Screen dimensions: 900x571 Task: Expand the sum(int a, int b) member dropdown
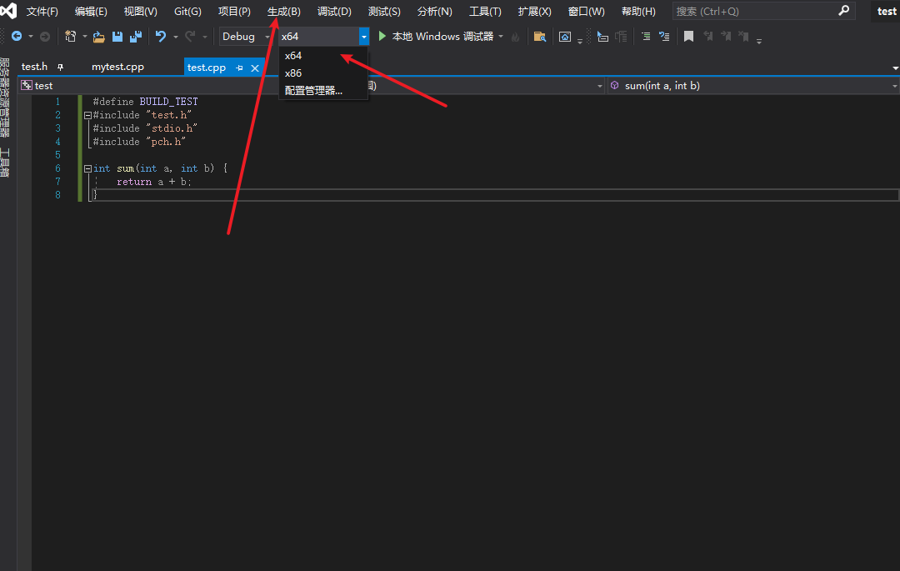point(894,85)
